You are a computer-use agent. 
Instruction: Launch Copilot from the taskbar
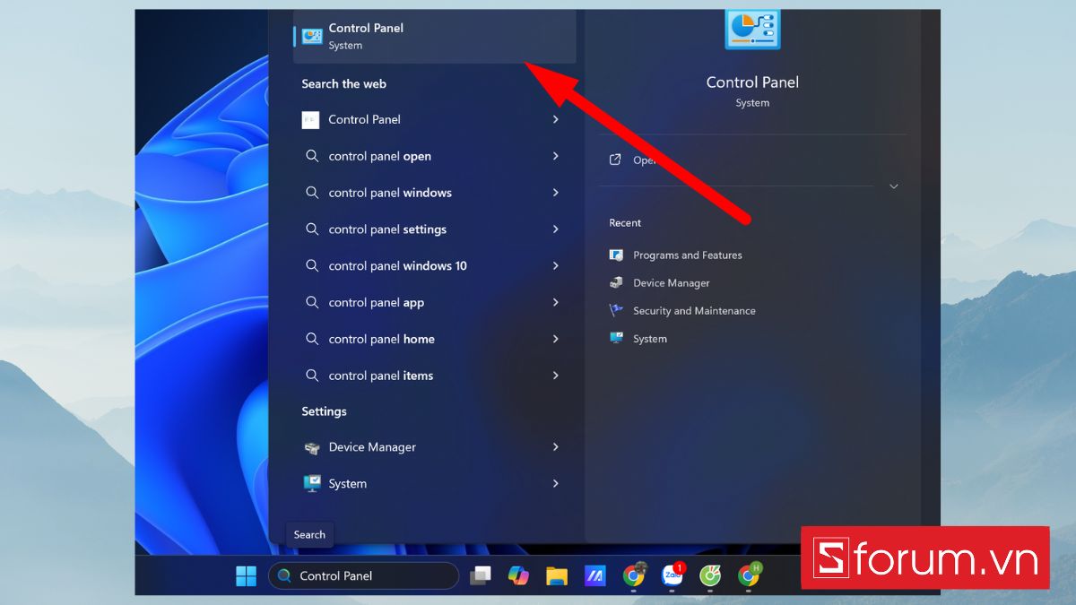click(518, 576)
